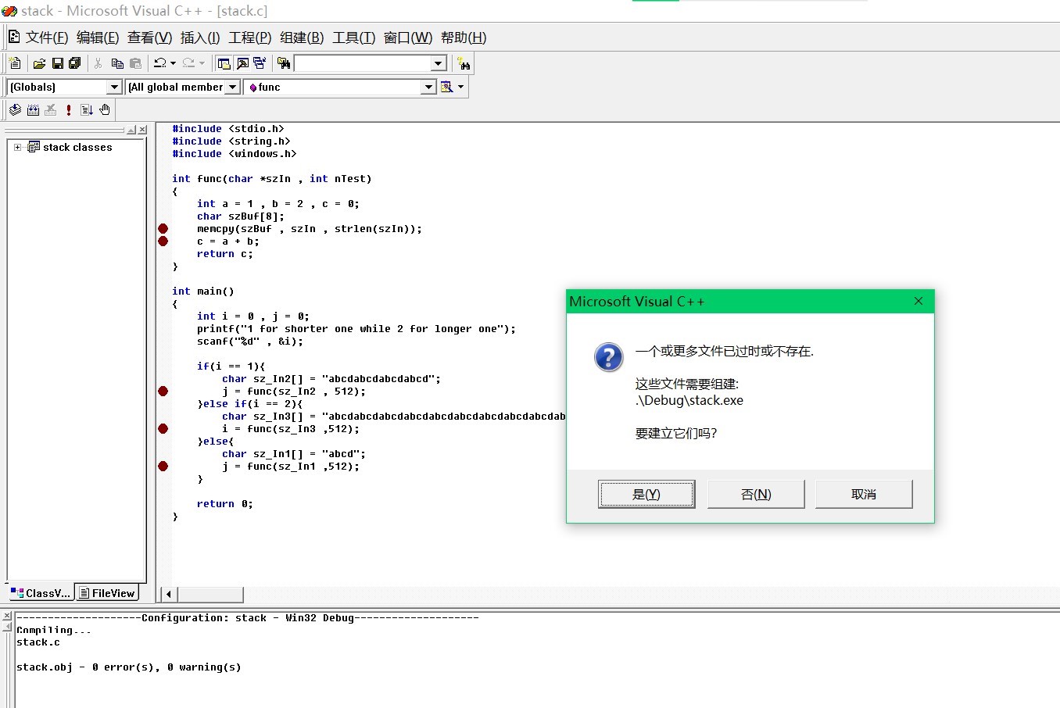Run the program with the red exclamation icon
The height and width of the screenshot is (708, 1060).
[x=69, y=110]
